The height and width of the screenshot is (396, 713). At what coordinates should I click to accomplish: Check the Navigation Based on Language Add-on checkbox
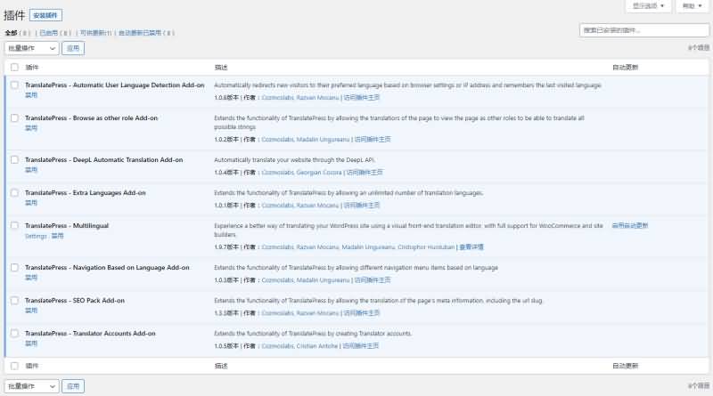(14, 268)
